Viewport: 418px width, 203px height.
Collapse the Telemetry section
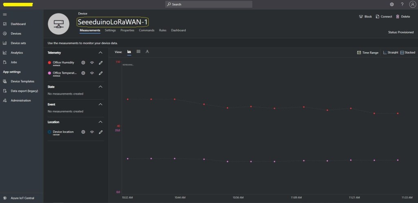[x=100, y=53]
